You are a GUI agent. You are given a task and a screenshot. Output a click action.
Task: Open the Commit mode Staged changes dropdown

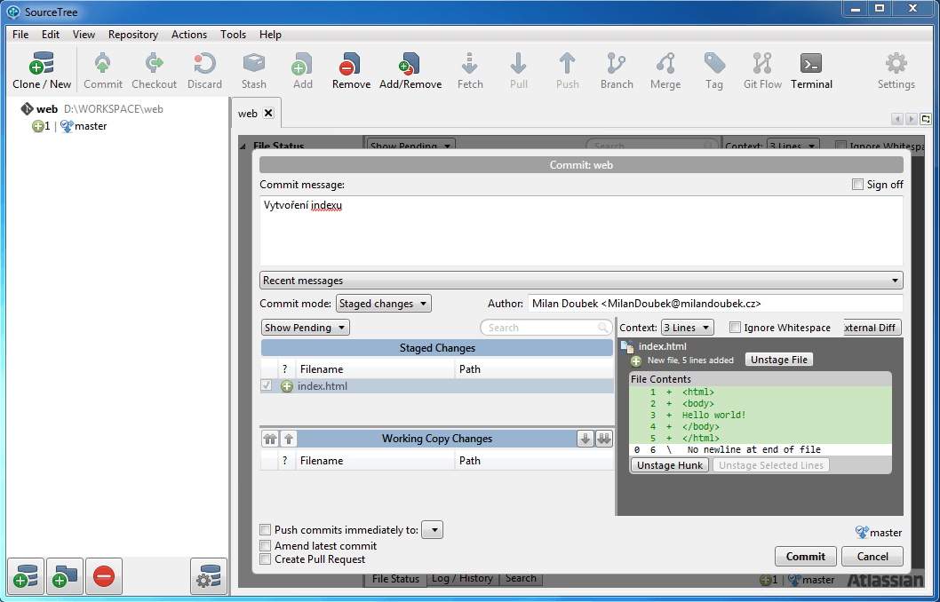coord(384,304)
